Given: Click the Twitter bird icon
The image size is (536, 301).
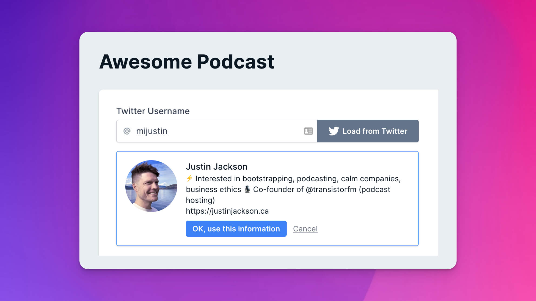Looking at the screenshot, I should coord(334,131).
